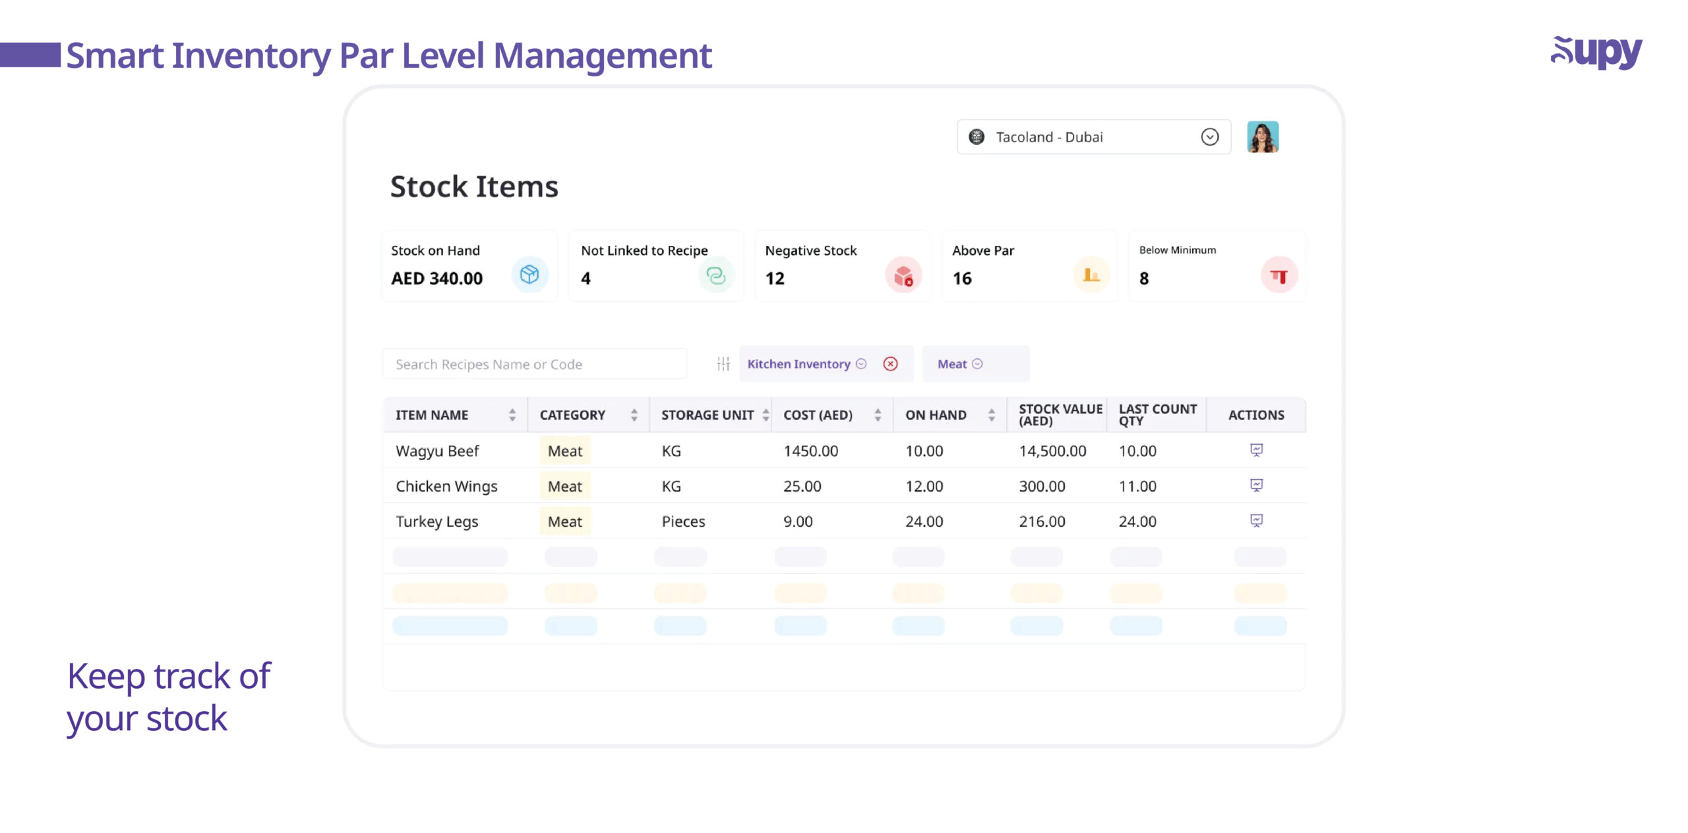Click the Actions column header

coord(1256,415)
